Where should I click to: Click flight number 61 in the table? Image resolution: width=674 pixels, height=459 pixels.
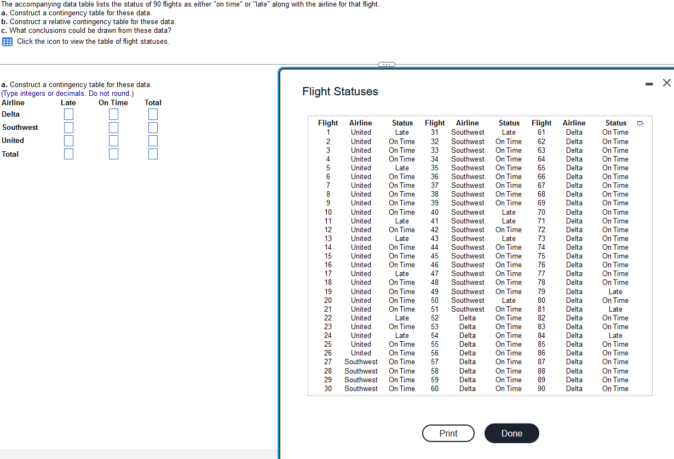pos(541,132)
